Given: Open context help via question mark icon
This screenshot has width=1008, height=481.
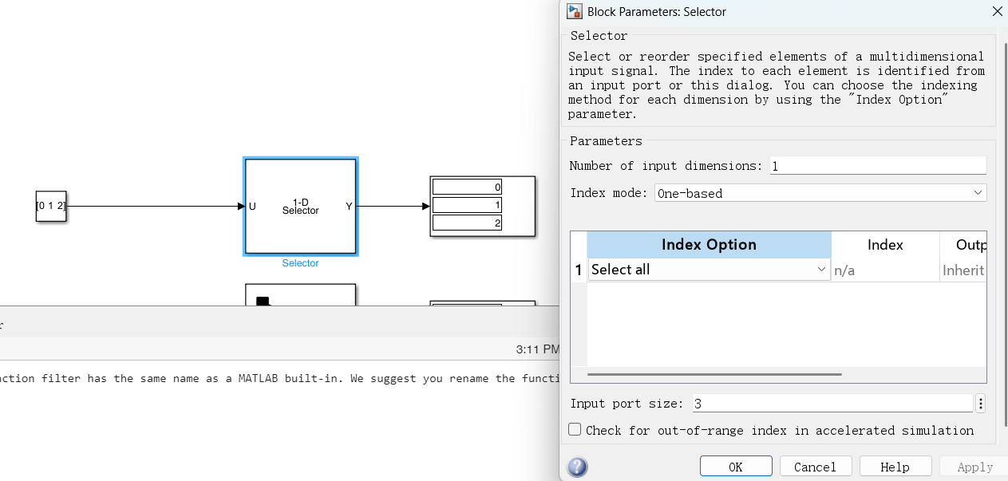Looking at the screenshot, I should pos(577,467).
